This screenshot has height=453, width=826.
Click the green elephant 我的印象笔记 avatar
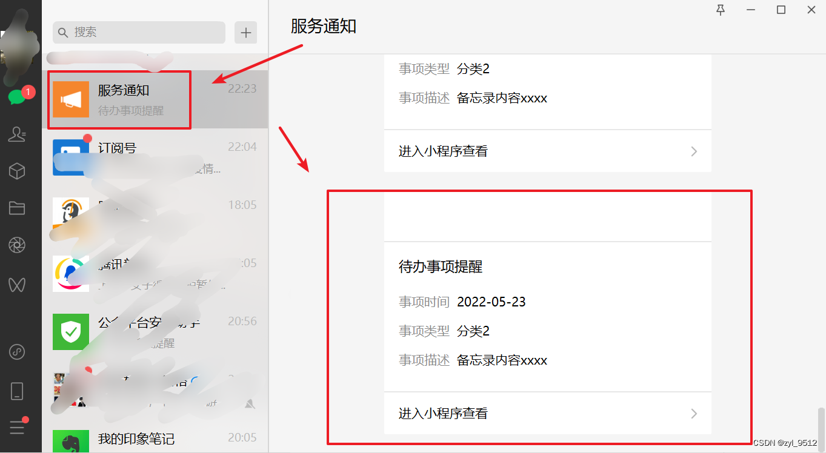point(70,441)
